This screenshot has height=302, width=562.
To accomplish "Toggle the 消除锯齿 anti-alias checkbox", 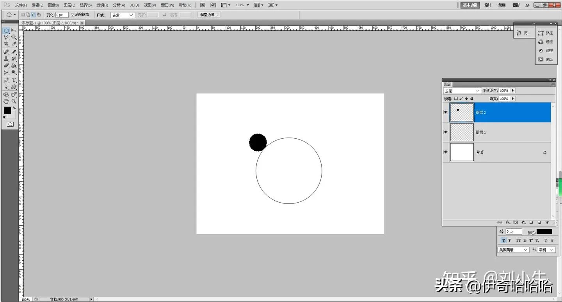I will [x=73, y=15].
